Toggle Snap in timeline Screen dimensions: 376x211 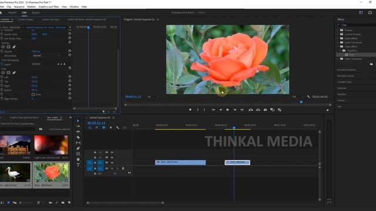pyautogui.click(x=96, y=128)
